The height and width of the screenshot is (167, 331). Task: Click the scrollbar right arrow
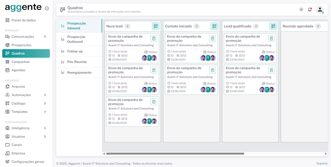pos(326,154)
